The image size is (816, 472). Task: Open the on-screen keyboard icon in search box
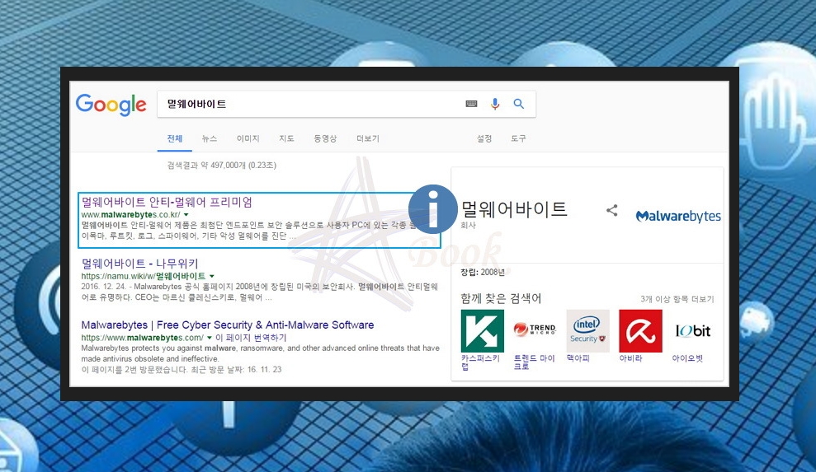[471, 104]
